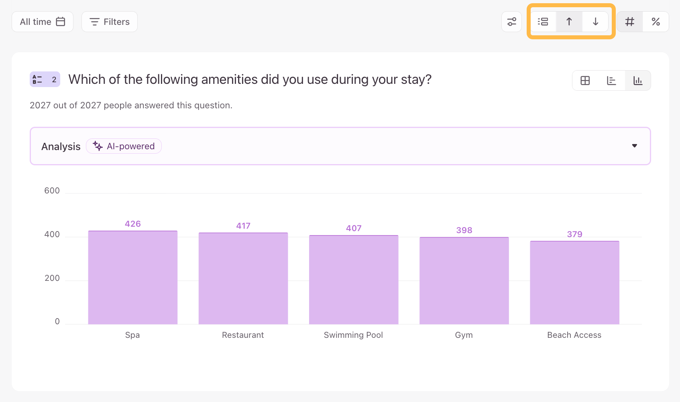Select default list order icon
This screenshot has height=402, width=680.
tap(543, 22)
